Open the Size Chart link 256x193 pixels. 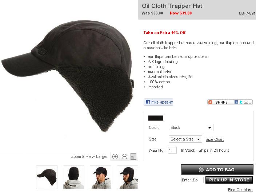point(215,139)
